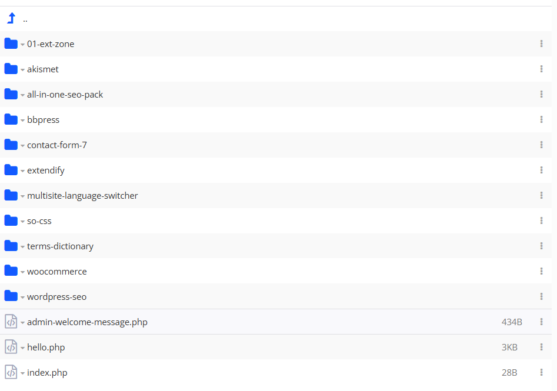Open the three-dot menu for extendify
This screenshot has width=557, height=391.
click(541, 170)
